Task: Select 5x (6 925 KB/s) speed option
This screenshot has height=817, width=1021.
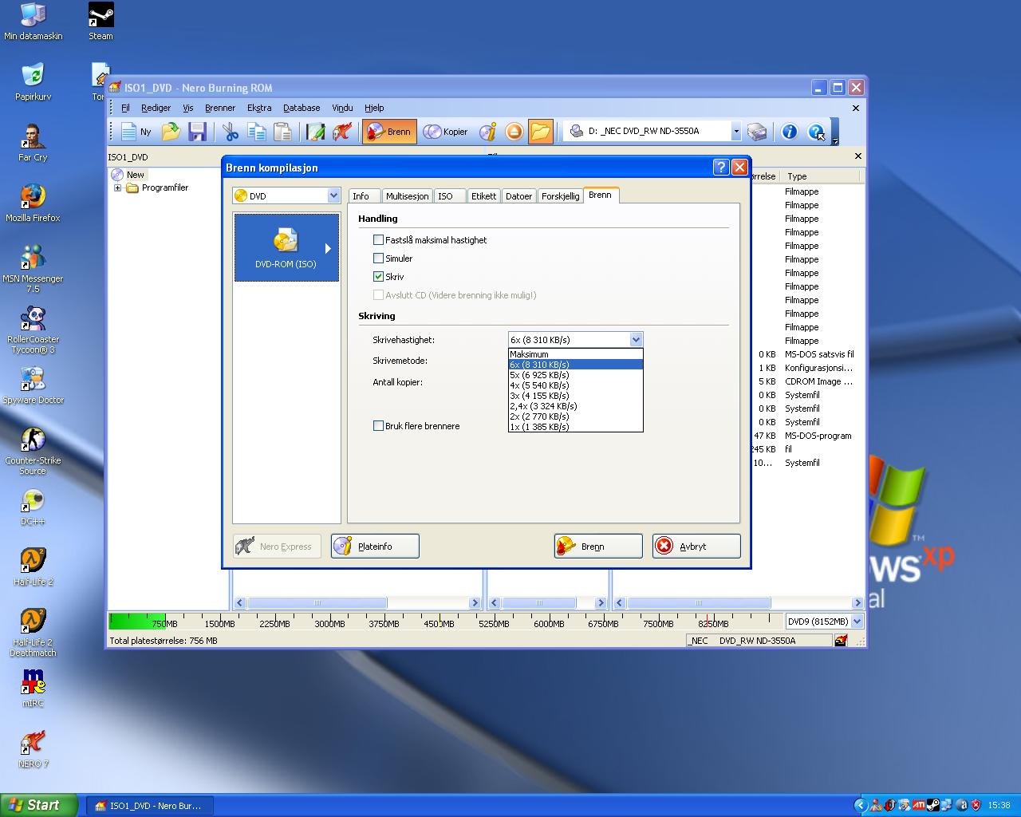Action: click(x=575, y=375)
